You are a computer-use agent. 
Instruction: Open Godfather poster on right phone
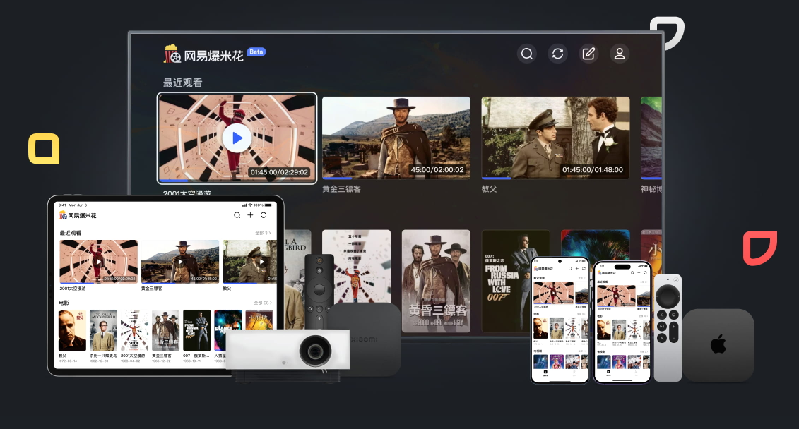[604, 330]
